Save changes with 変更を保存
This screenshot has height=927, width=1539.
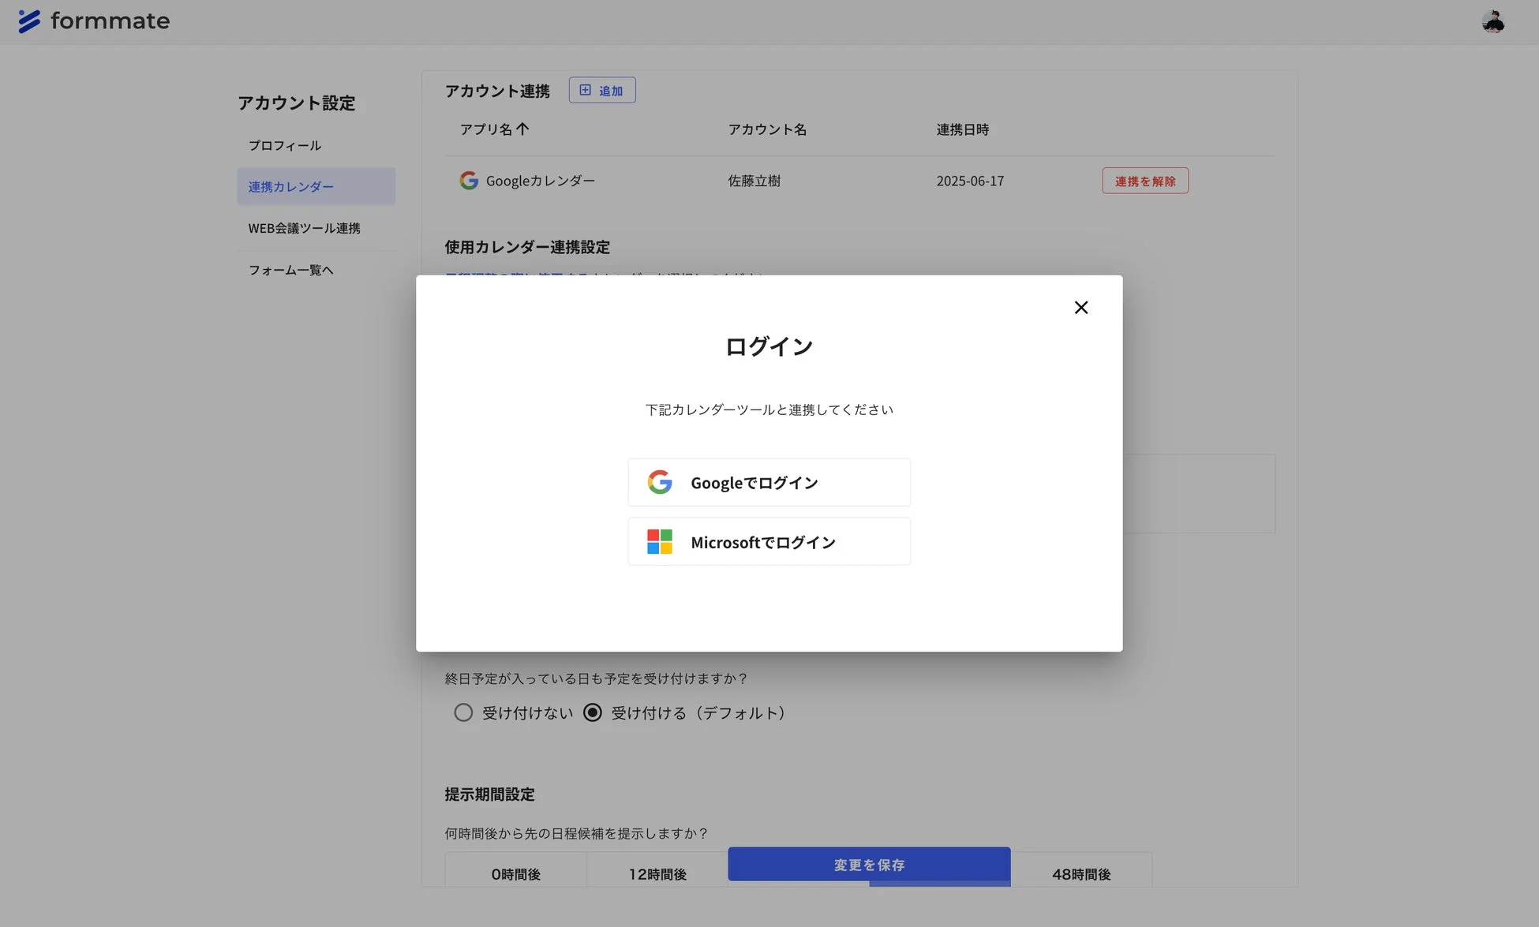coord(868,865)
